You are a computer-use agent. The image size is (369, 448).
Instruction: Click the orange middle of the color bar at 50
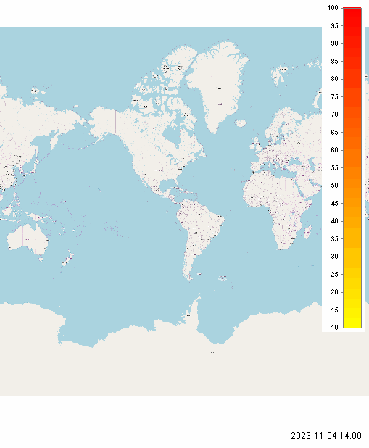(352, 186)
